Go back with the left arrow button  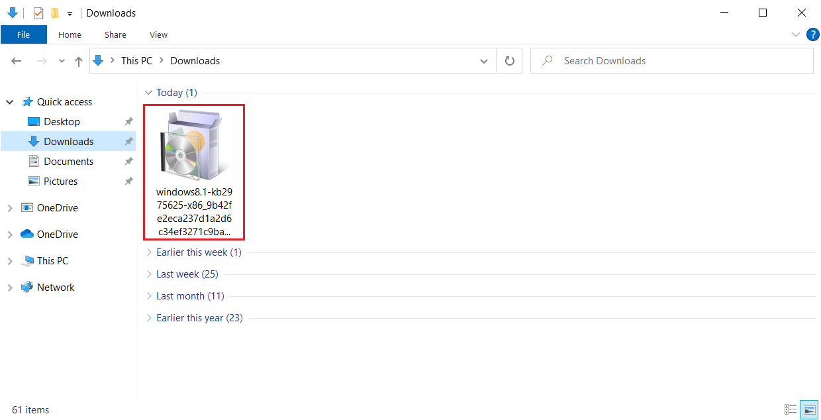tap(17, 61)
